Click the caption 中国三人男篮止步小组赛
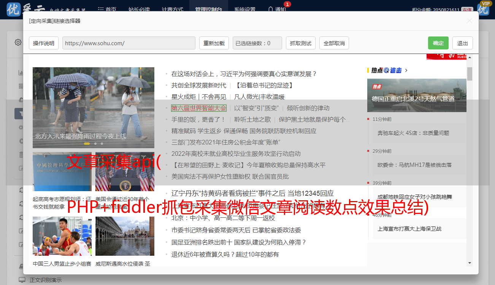Image resolution: width=495 pixels, height=285 pixels. (62, 263)
